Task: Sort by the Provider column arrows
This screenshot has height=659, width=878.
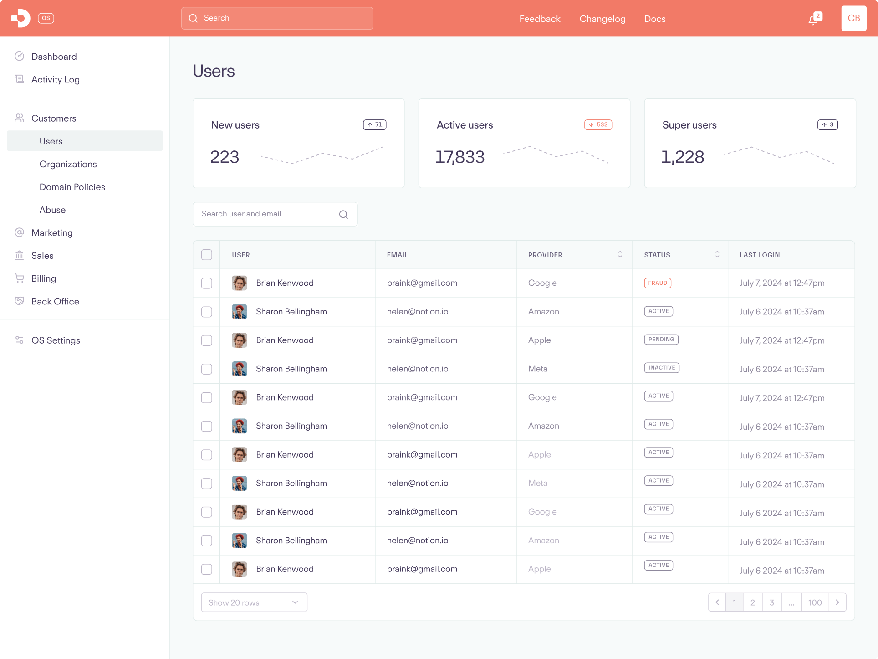Action: tap(620, 254)
